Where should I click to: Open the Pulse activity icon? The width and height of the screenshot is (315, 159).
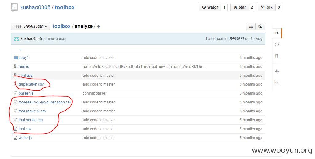pyautogui.click(x=277, y=71)
